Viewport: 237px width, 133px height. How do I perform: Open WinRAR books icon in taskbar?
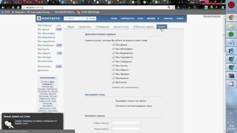[231, 76]
